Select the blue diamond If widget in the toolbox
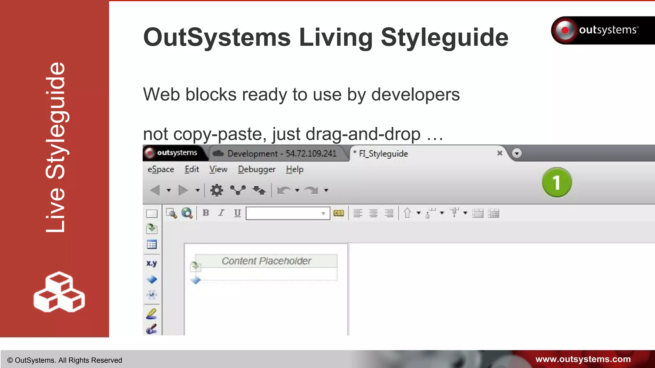The width and height of the screenshot is (655, 368). coord(152,280)
